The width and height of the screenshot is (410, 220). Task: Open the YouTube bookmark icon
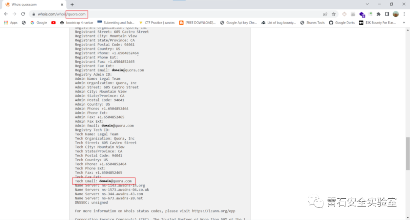pos(54,23)
